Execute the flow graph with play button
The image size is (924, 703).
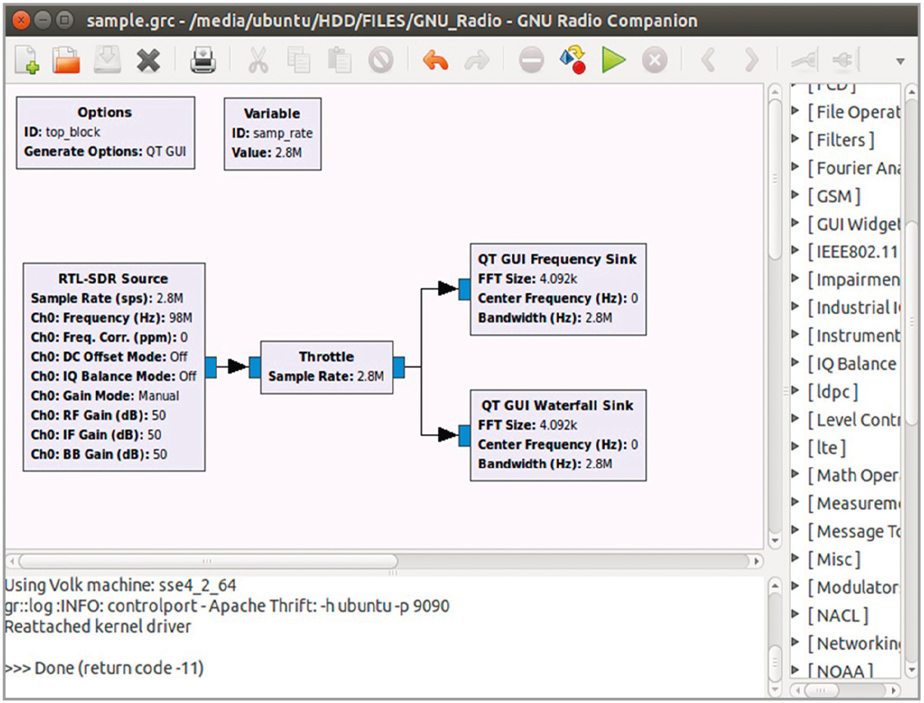(613, 60)
